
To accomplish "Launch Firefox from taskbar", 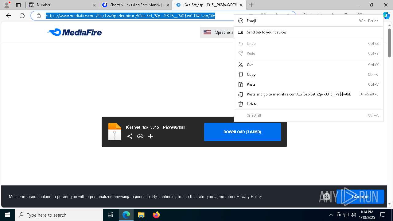I will point(156,215).
